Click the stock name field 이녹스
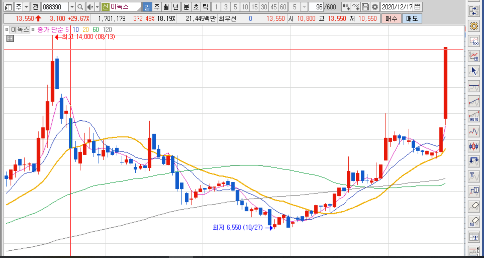This screenshot has width=484, height=258. click(x=125, y=7)
